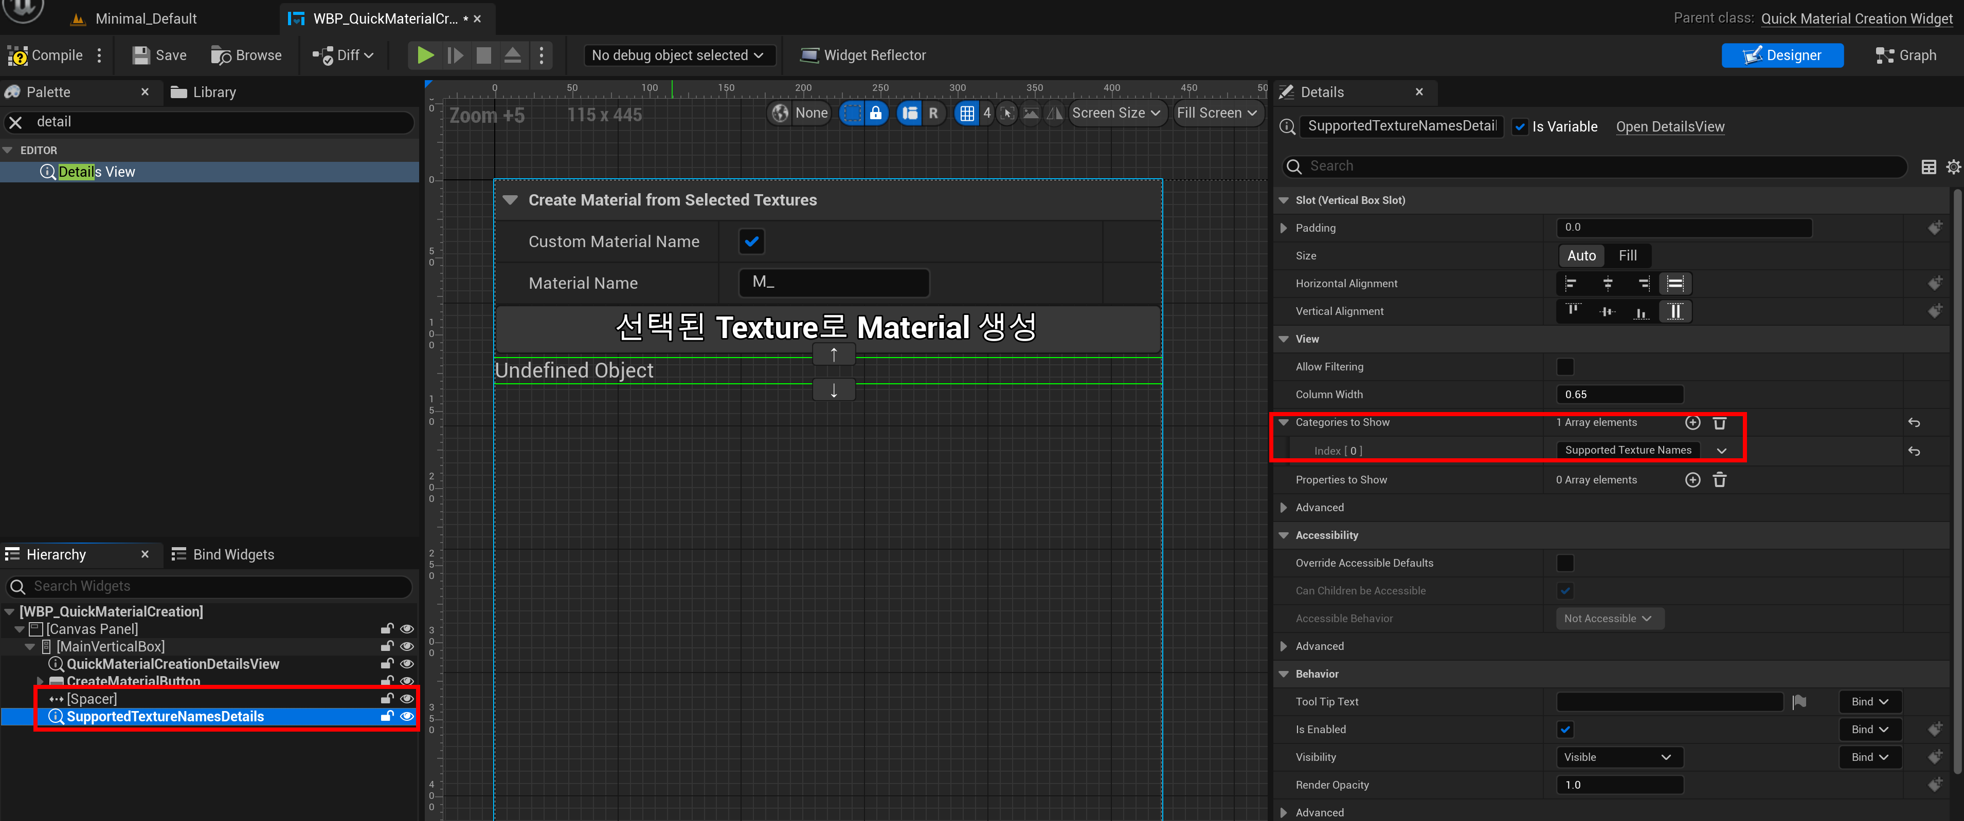Collapse the Slot (Vertical Box Slot) section
The image size is (1964, 821).
(1283, 200)
